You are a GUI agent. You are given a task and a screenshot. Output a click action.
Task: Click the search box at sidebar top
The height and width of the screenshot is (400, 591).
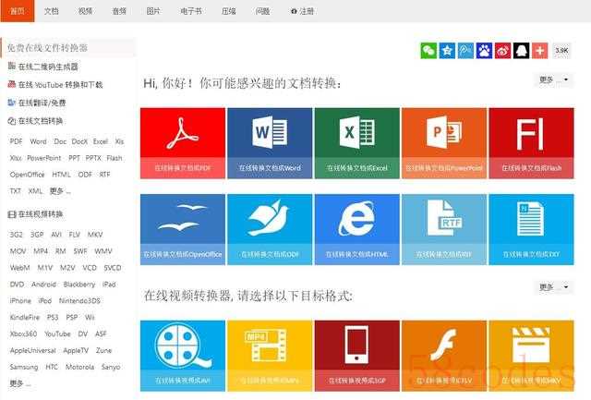point(68,47)
